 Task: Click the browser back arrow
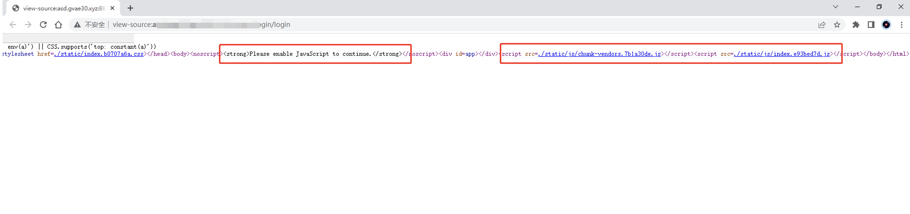[x=13, y=25]
